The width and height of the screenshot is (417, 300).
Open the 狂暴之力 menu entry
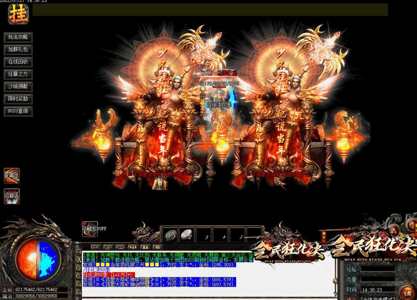18,74
